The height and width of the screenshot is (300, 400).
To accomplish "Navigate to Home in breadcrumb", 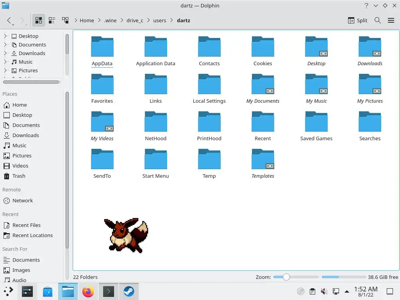I will pyautogui.click(x=87, y=20).
